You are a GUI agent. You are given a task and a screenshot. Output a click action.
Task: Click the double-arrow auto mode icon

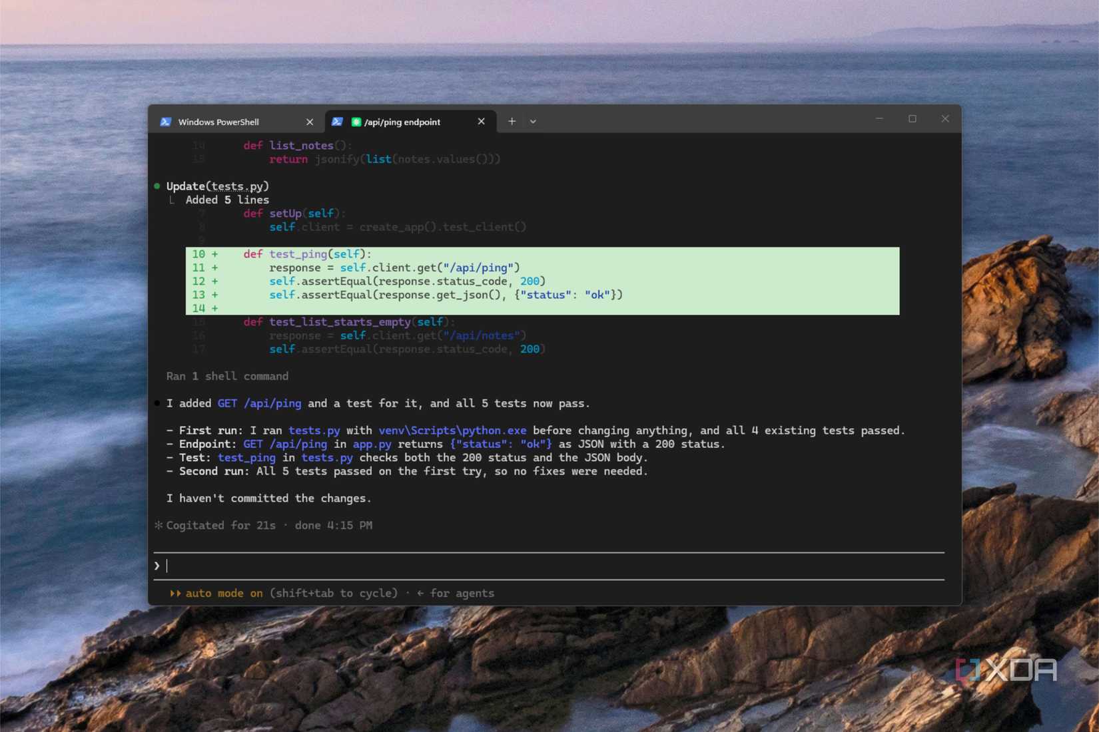(x=175, y=593)
